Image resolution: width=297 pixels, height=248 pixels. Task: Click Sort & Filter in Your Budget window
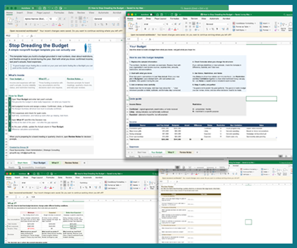[283, 27]
